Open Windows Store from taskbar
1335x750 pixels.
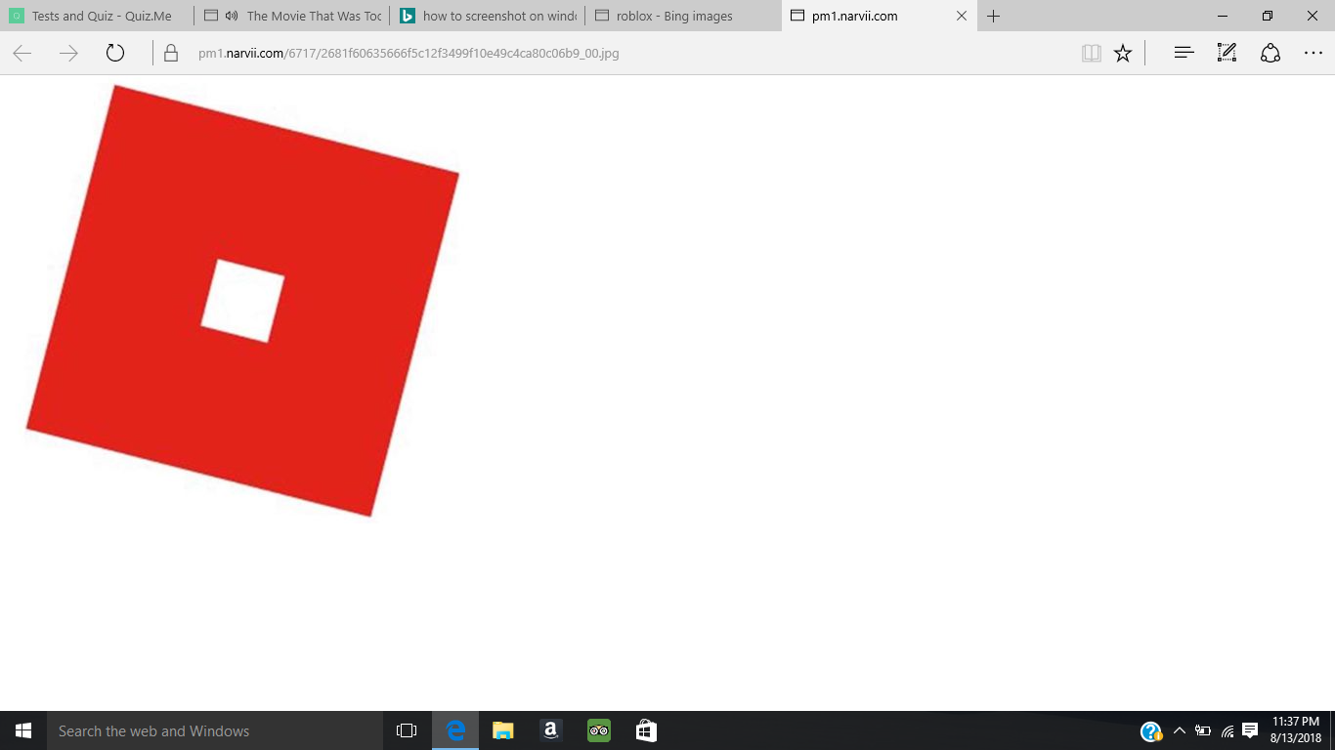point(646,730)
